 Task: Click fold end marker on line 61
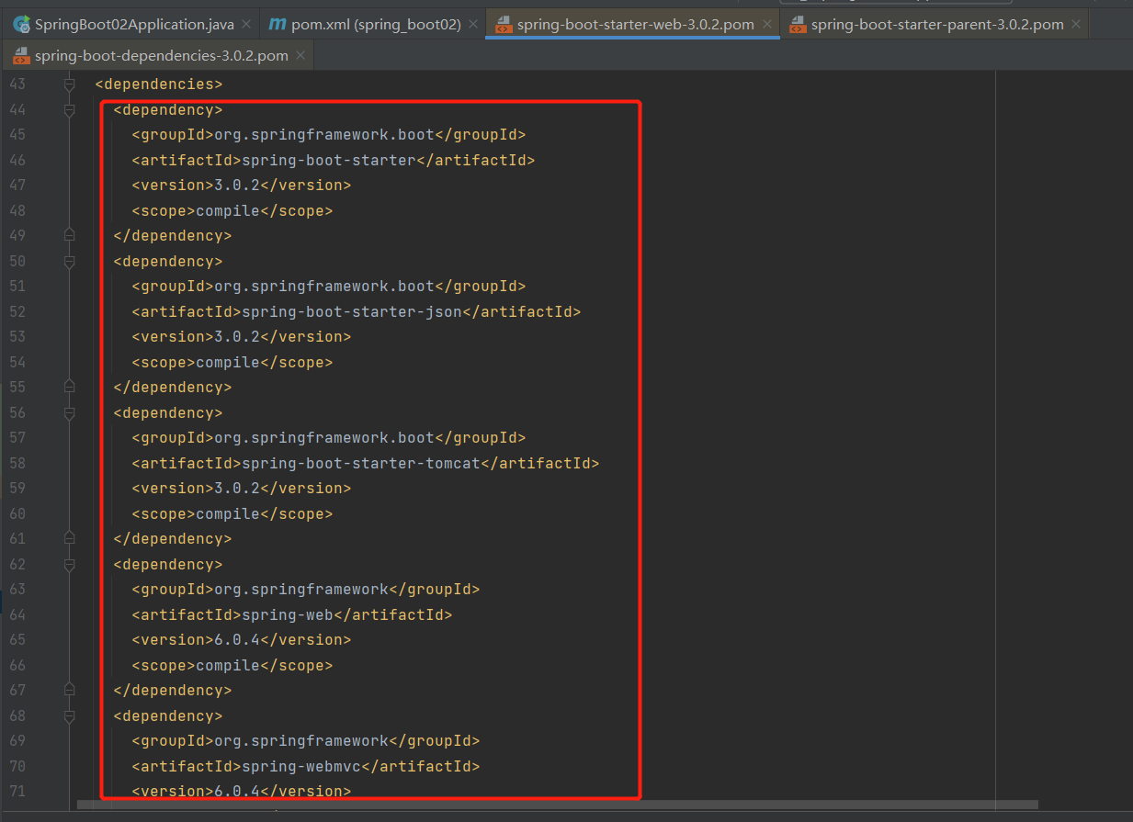pyautogui.click(x=69, y=539)
